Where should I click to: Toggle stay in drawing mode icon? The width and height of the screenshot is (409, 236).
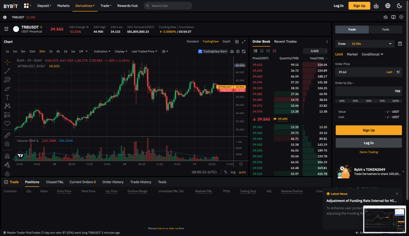pos(7,165)
